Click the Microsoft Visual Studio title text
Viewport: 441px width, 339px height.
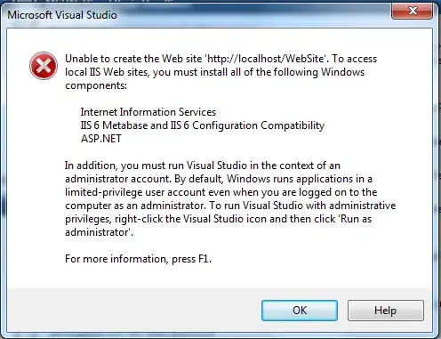point(62,14)
